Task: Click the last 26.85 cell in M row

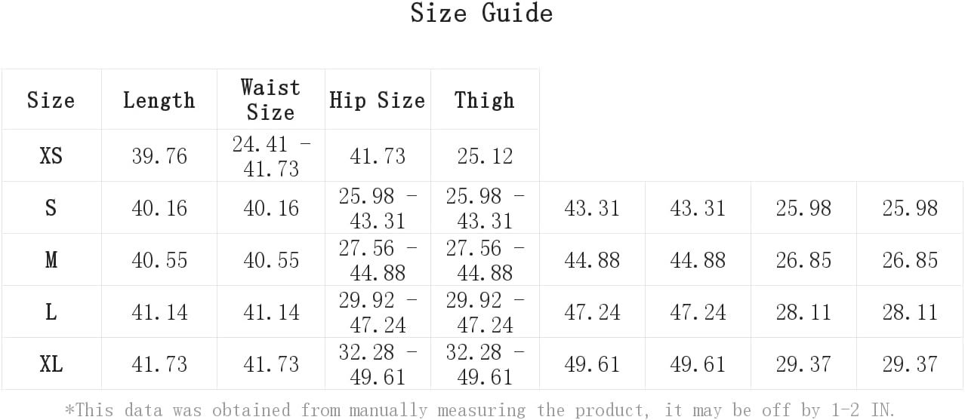Action: click(910, 260)
